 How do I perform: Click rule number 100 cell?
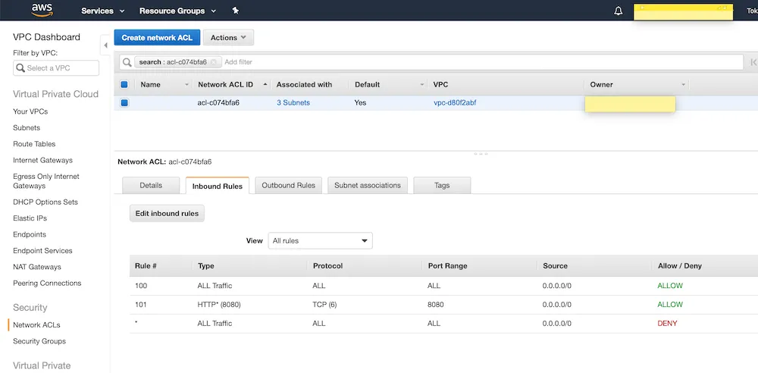(x=141, y=285)
